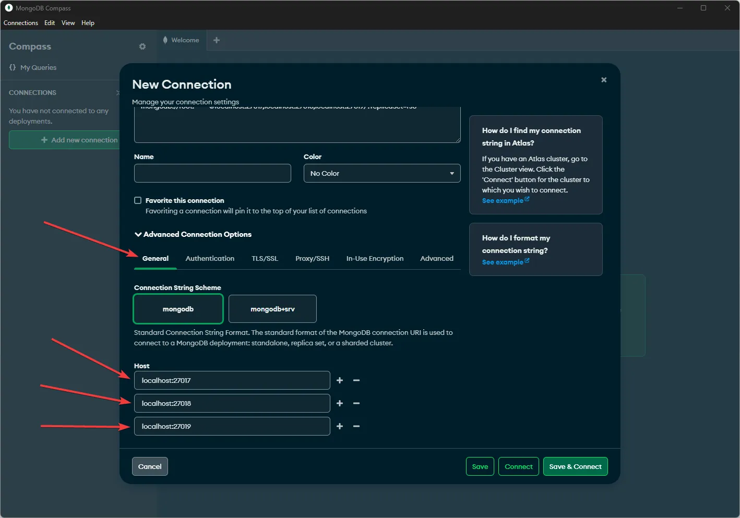Select the mongodb+srv connection string scheme
The width and height of the screenshot is (740, 518).
click(x=272, y=309)
